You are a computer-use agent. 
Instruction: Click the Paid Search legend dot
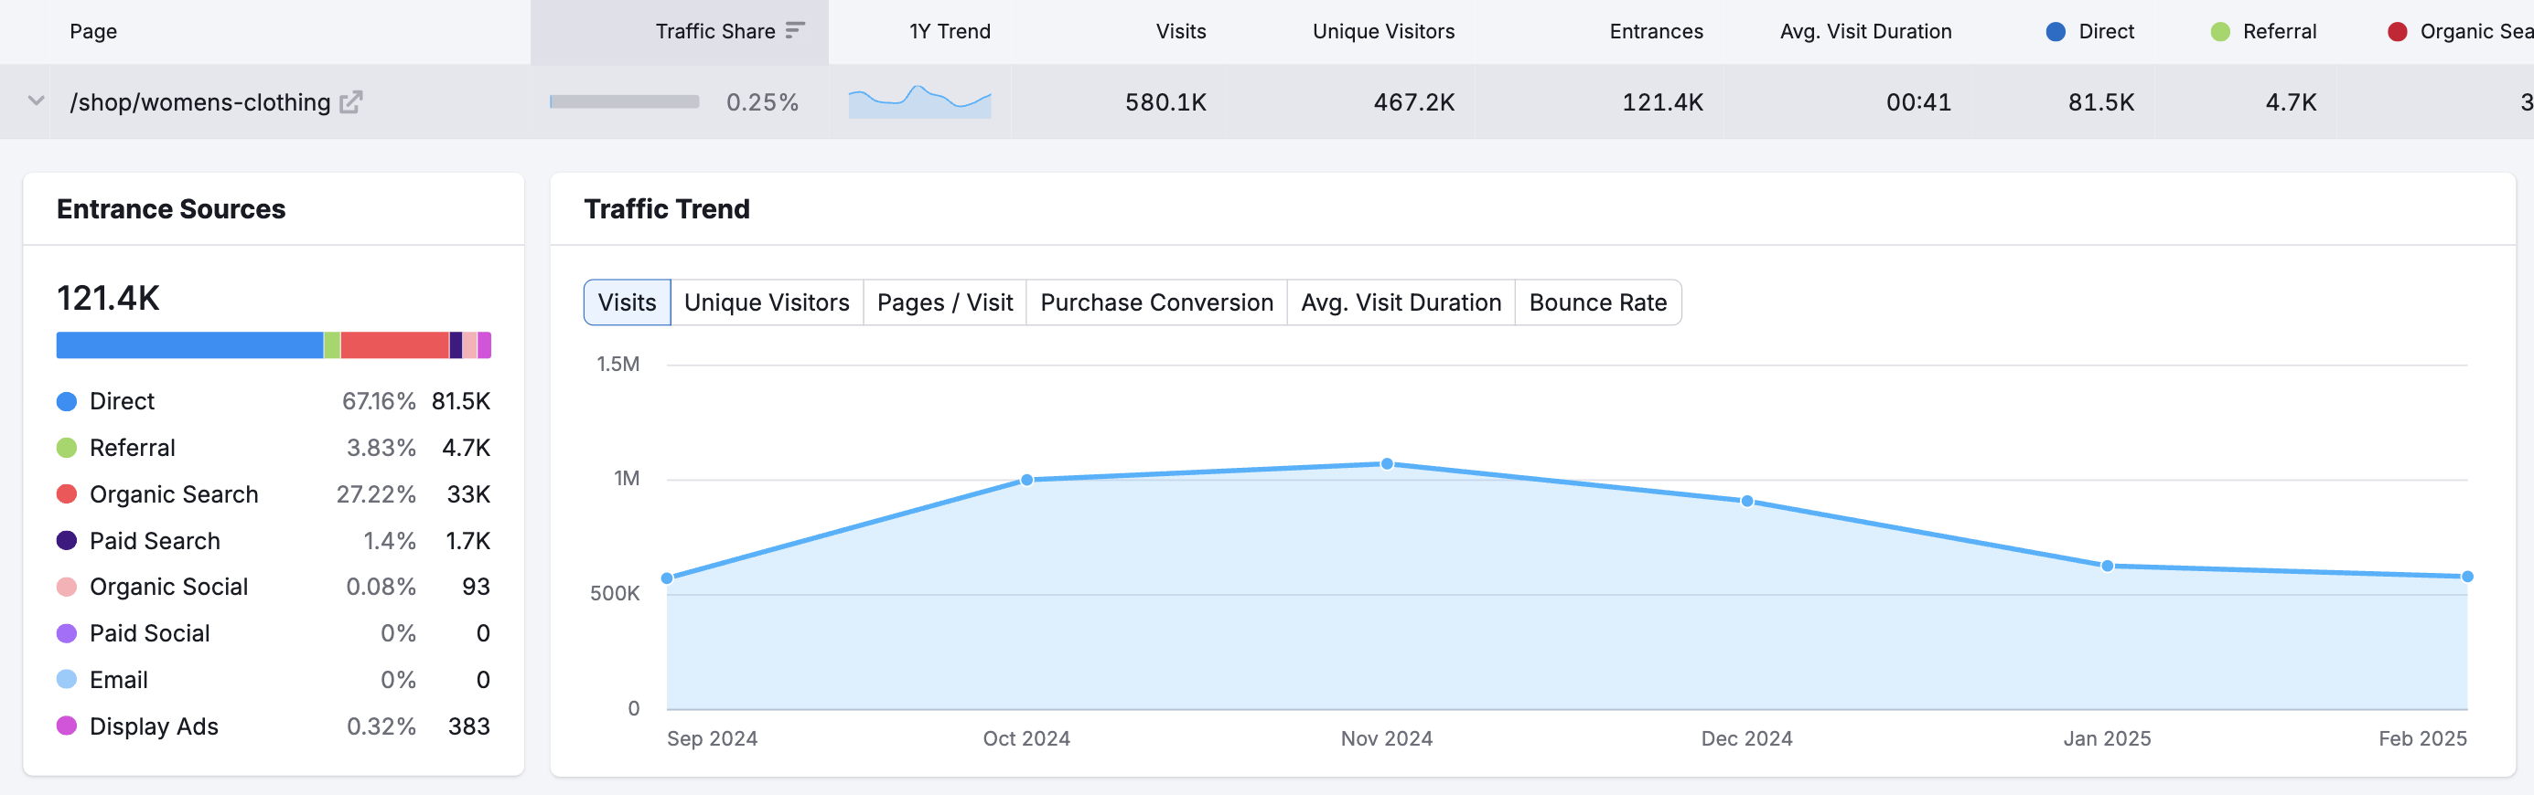click(67, 540)
